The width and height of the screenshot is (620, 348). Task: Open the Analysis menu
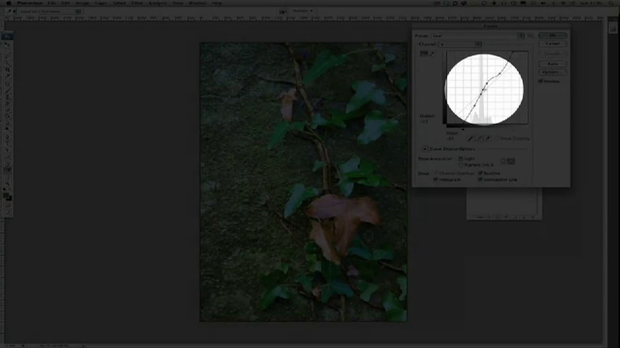pyautogui.click(x=158, y=3)
